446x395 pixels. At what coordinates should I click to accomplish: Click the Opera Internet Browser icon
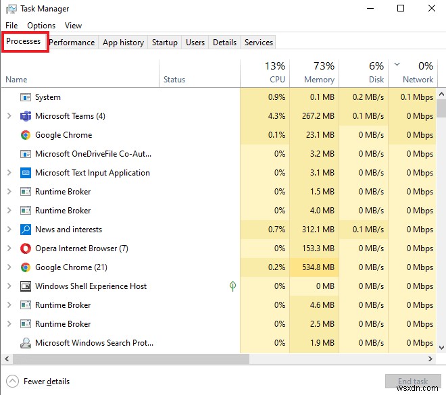(x=26, y=248)
